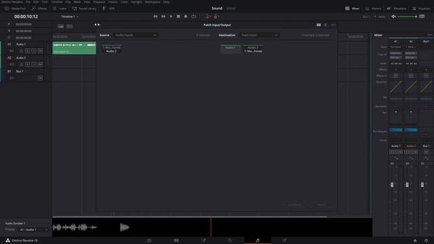This screenshot has width=434, height=244.
Task: Open the Index panel
Action: tap(60, 9)
